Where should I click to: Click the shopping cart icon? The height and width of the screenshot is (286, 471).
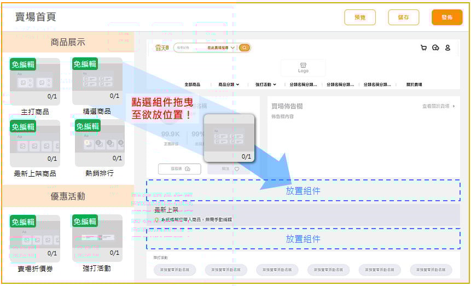(423, 48)
